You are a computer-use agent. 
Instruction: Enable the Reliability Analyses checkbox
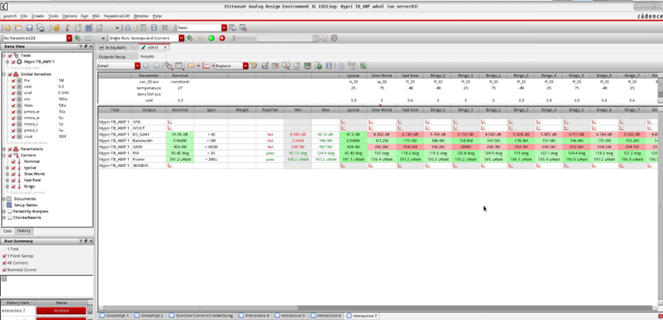click(10, 211)
